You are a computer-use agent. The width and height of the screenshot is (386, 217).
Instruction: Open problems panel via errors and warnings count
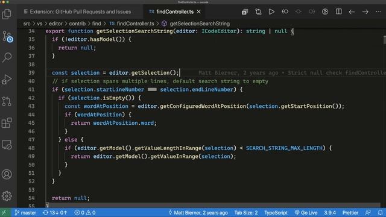click(85, 213)
